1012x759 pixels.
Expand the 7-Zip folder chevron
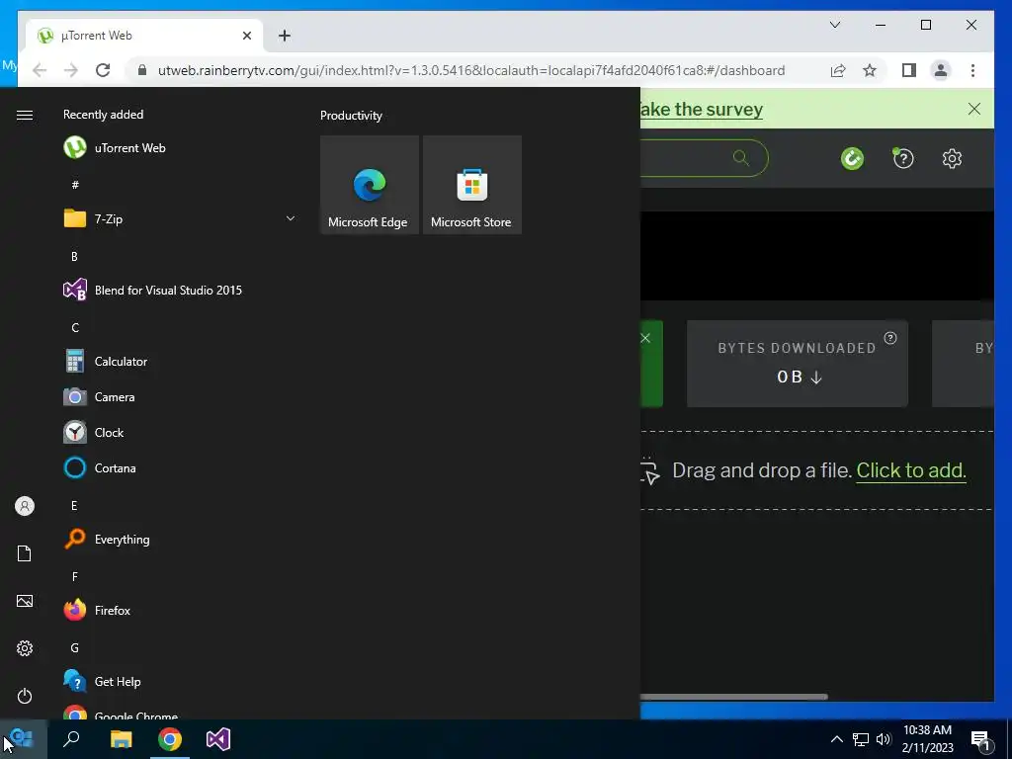pos(291,218)
